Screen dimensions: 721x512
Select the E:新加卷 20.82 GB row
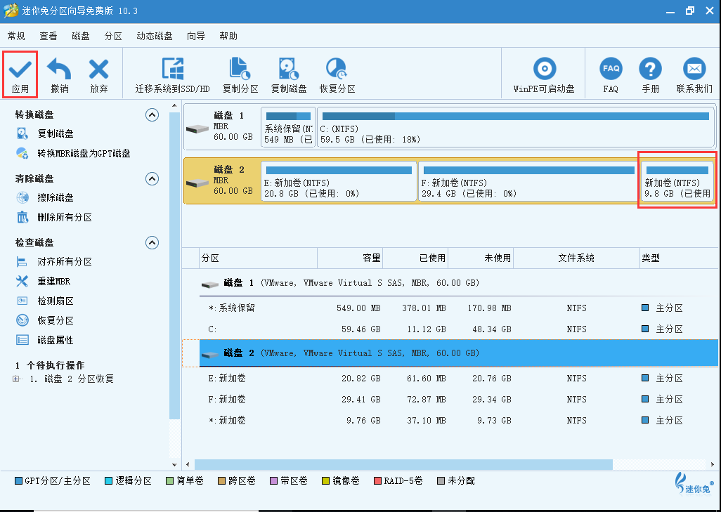point(459,379)
